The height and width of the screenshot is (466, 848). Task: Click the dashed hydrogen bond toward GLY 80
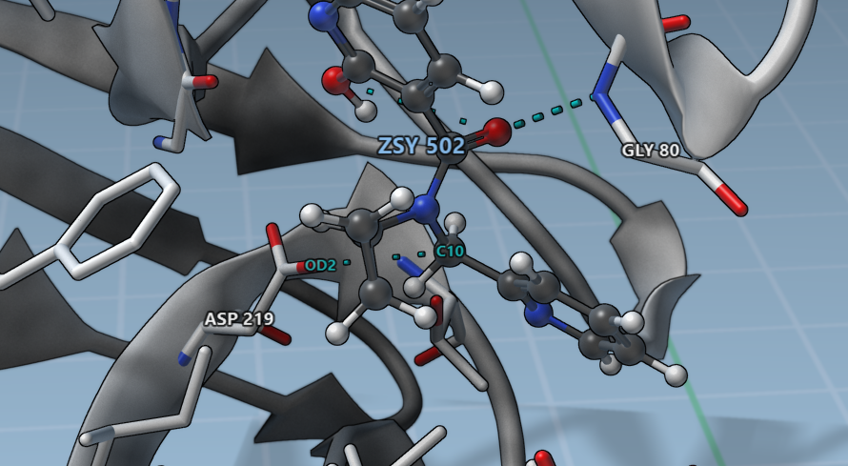click(x=550, y=110)
